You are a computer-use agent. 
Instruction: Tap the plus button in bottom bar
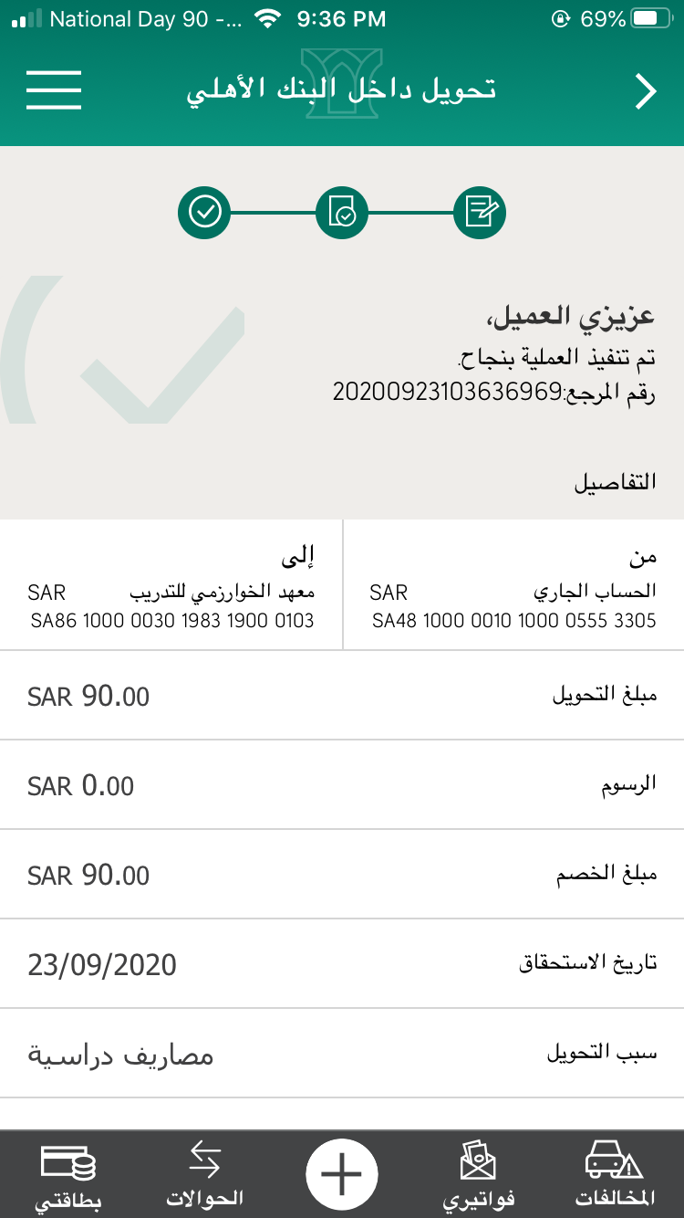point(342,1174)
